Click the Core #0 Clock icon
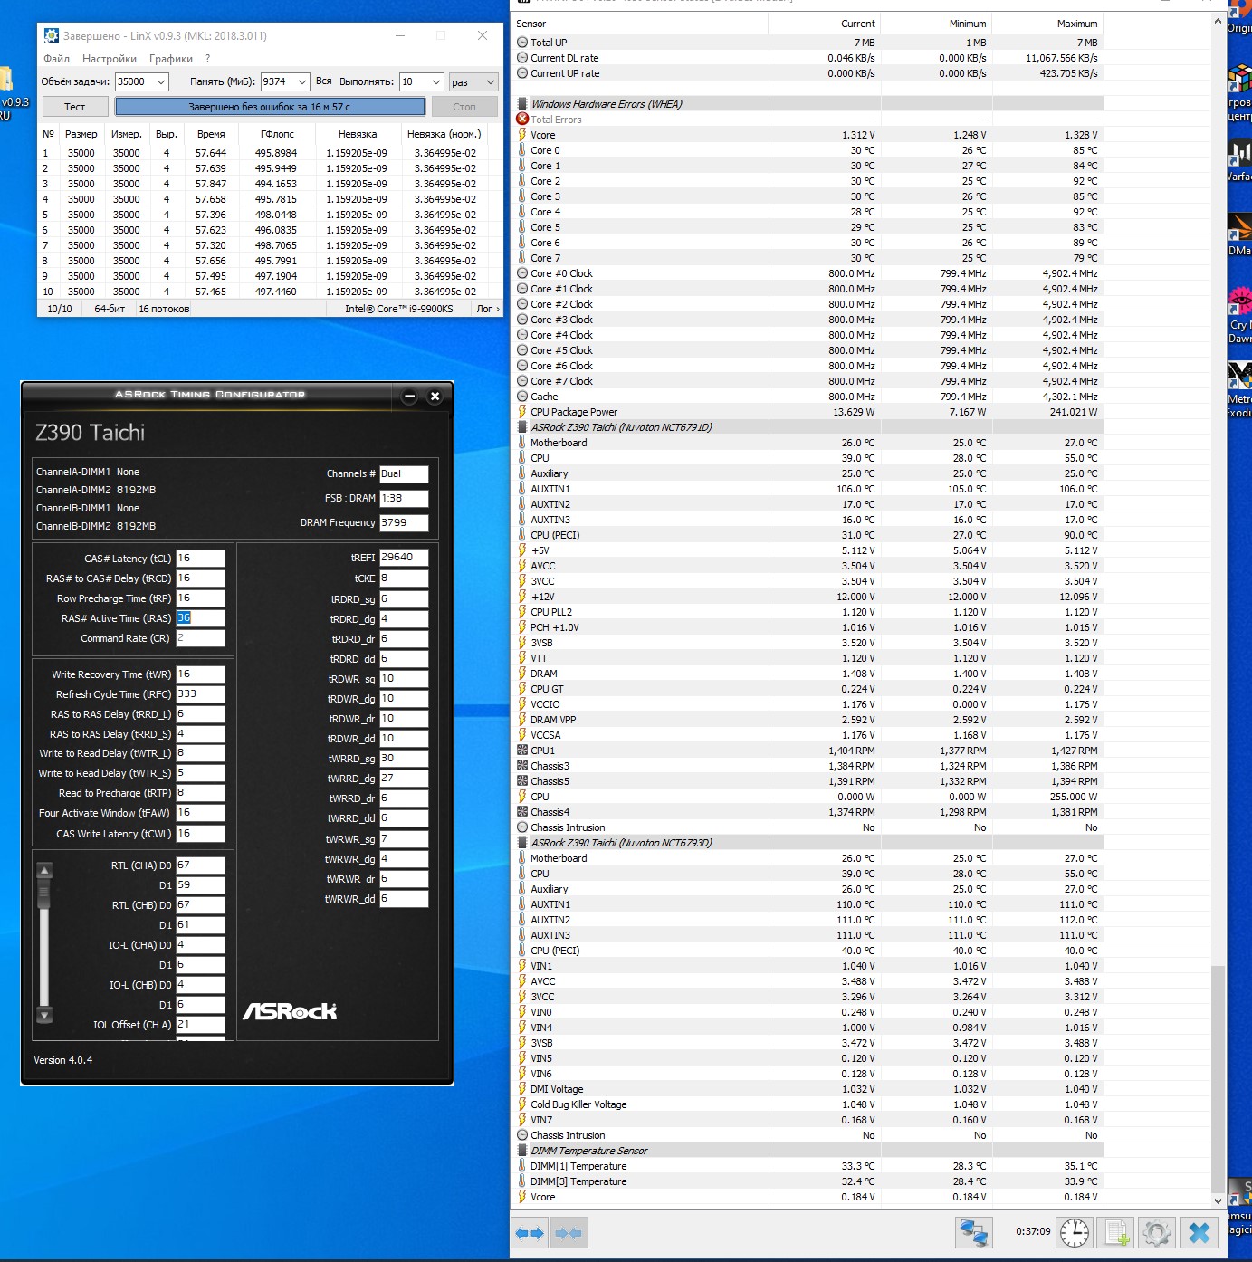Image resolution: width=1252 pixels, height=1262 pixels. click(522, 273)
